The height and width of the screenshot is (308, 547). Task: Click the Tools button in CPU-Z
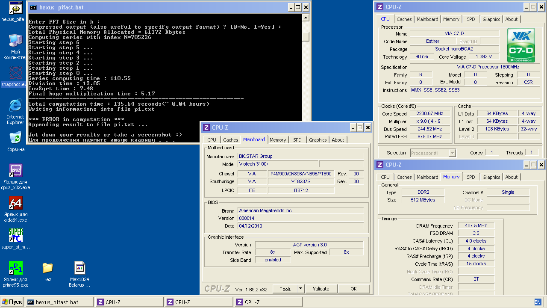pos(285,289)
